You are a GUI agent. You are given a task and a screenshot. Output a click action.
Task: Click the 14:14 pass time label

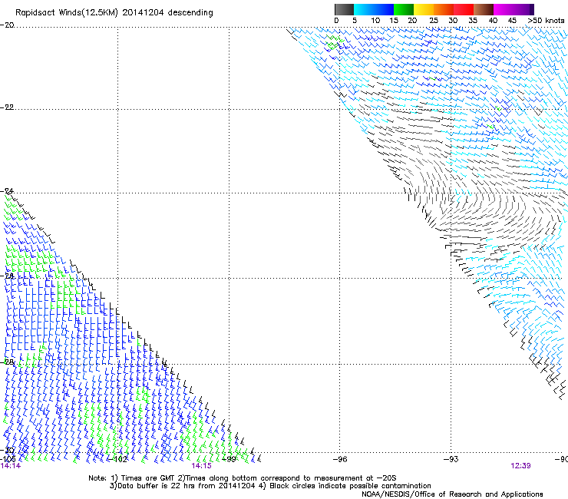click(x=11, y=466)
